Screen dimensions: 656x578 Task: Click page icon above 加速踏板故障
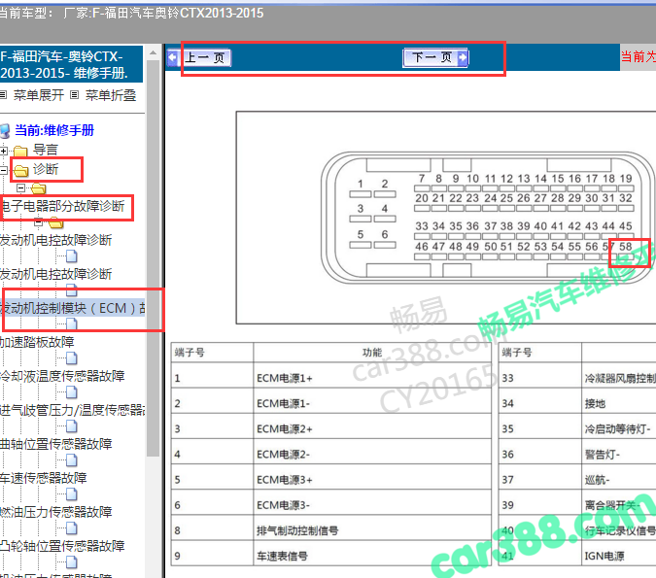point(72,324)
